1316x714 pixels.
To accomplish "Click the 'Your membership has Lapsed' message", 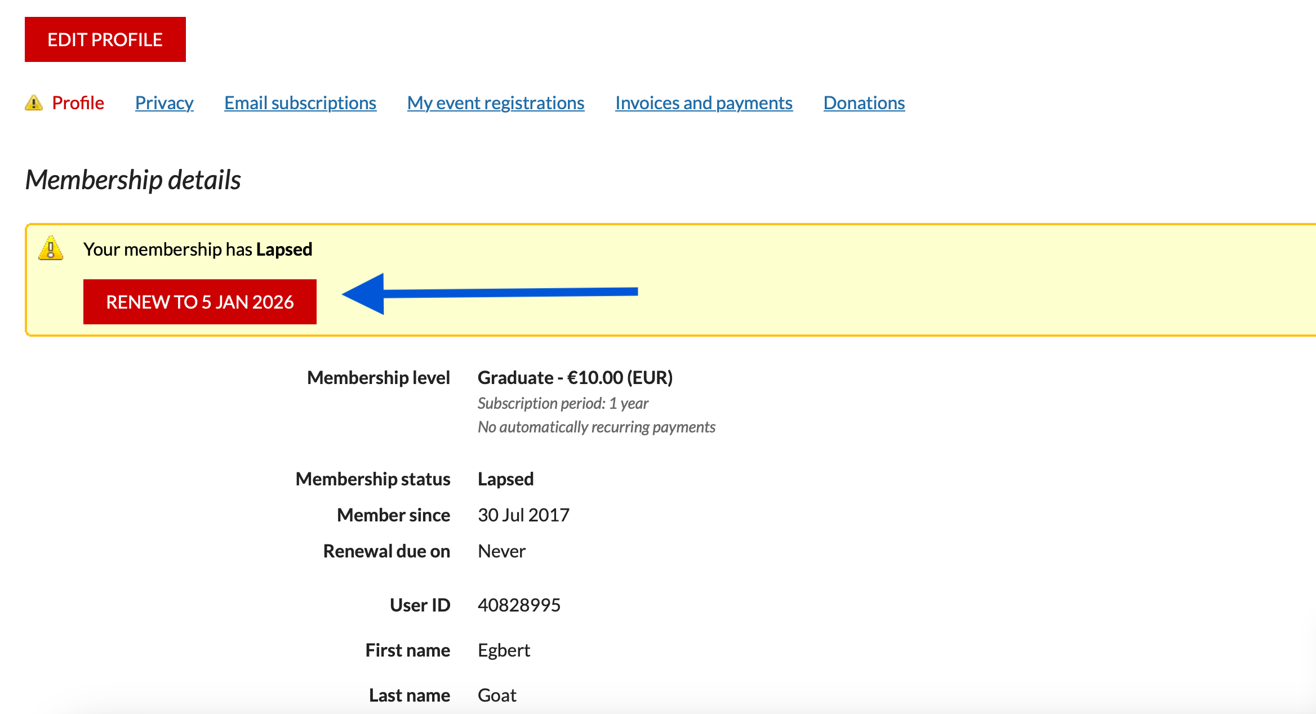I will [x=198, y=249].
